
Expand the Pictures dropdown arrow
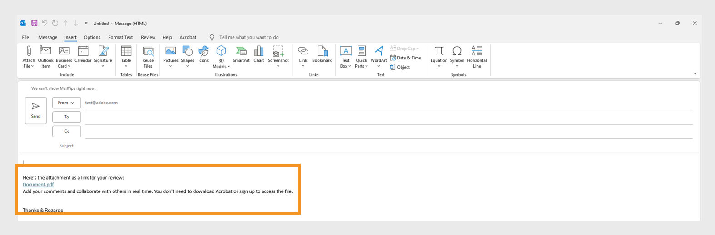click(171, 66)
